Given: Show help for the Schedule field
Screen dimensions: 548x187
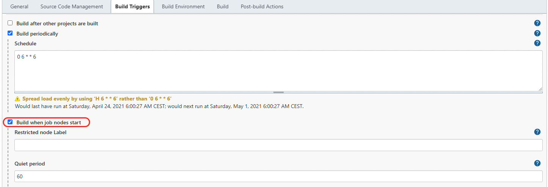Looking at the screenshot, I should tap(537, 43).
